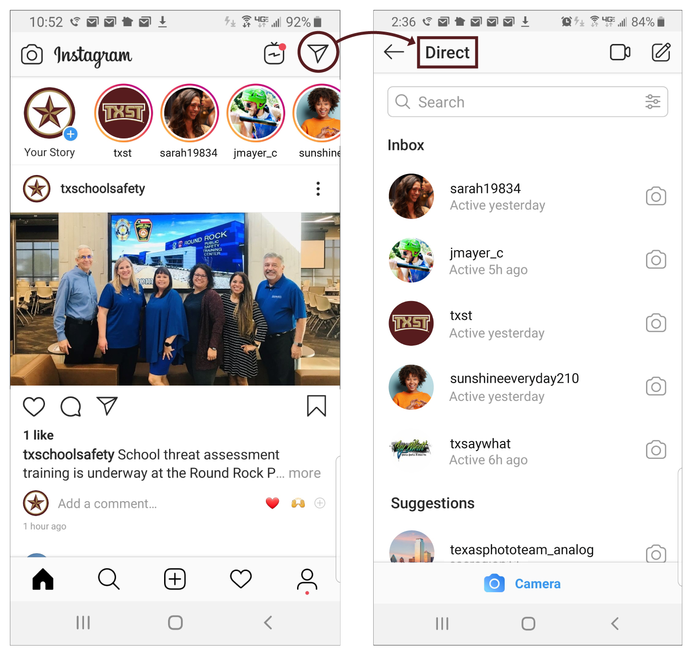
Task: Send a photo to texasphototeam_analog via camera icon
Action: (x=656, y=553)
